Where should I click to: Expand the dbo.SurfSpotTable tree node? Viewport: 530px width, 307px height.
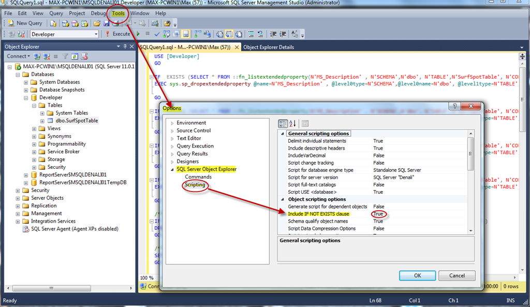tap(42, 121)
